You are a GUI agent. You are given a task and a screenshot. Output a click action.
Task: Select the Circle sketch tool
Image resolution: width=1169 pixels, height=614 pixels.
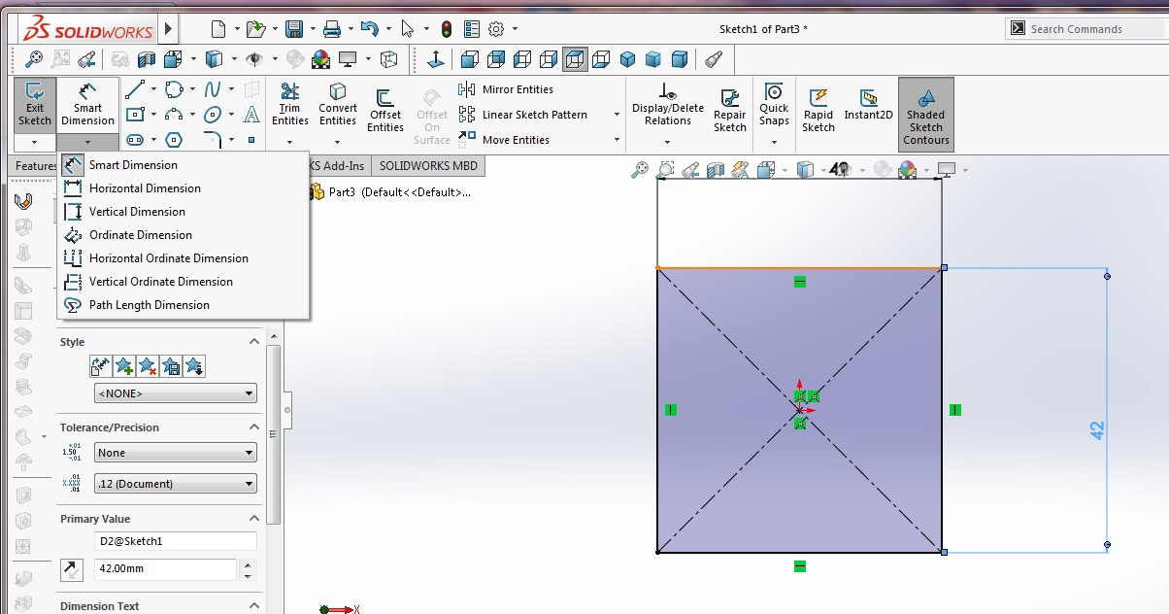point(174,89)
